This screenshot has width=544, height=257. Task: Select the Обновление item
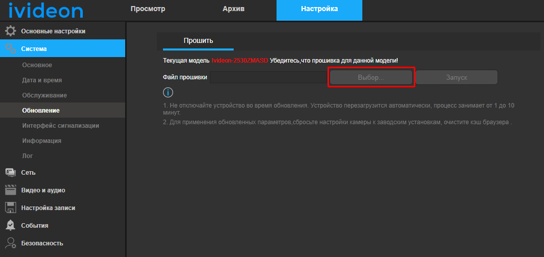tap(63, 111)
